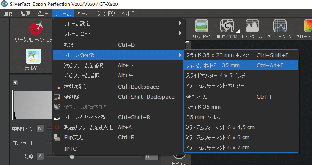Image resolution: width=312 pixels, height=165 pixels.
Task: Open the ワークフローパイロット airplane icon
Action: pyautogui.click(x=36, y=28)
